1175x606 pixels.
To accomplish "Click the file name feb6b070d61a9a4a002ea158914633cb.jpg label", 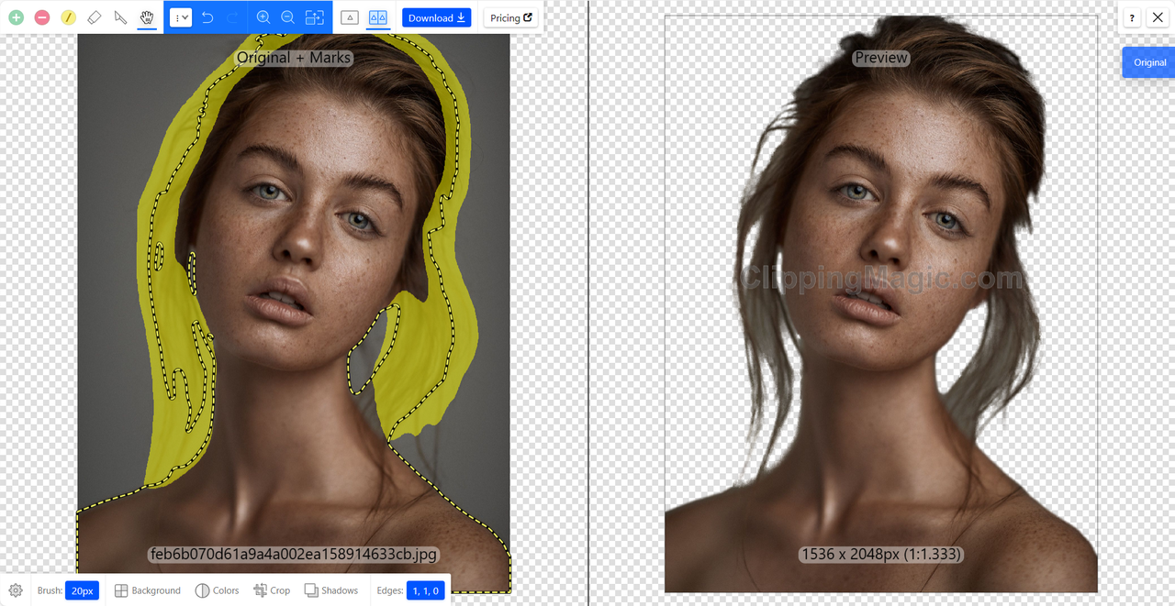I will (293, 554).
